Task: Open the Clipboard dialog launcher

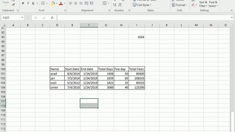Action: point(18,10)
